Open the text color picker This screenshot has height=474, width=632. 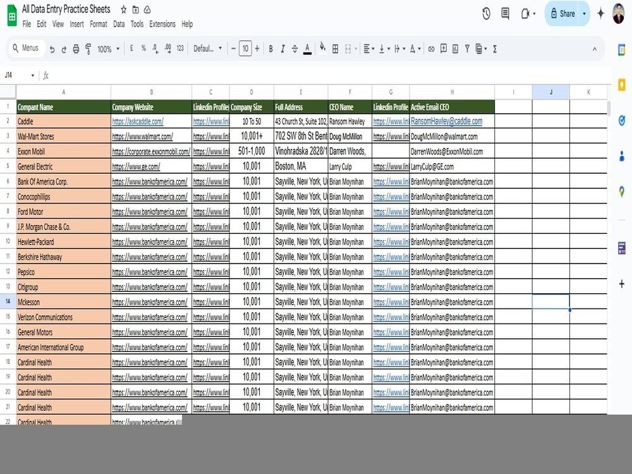[x=307, y=49]
